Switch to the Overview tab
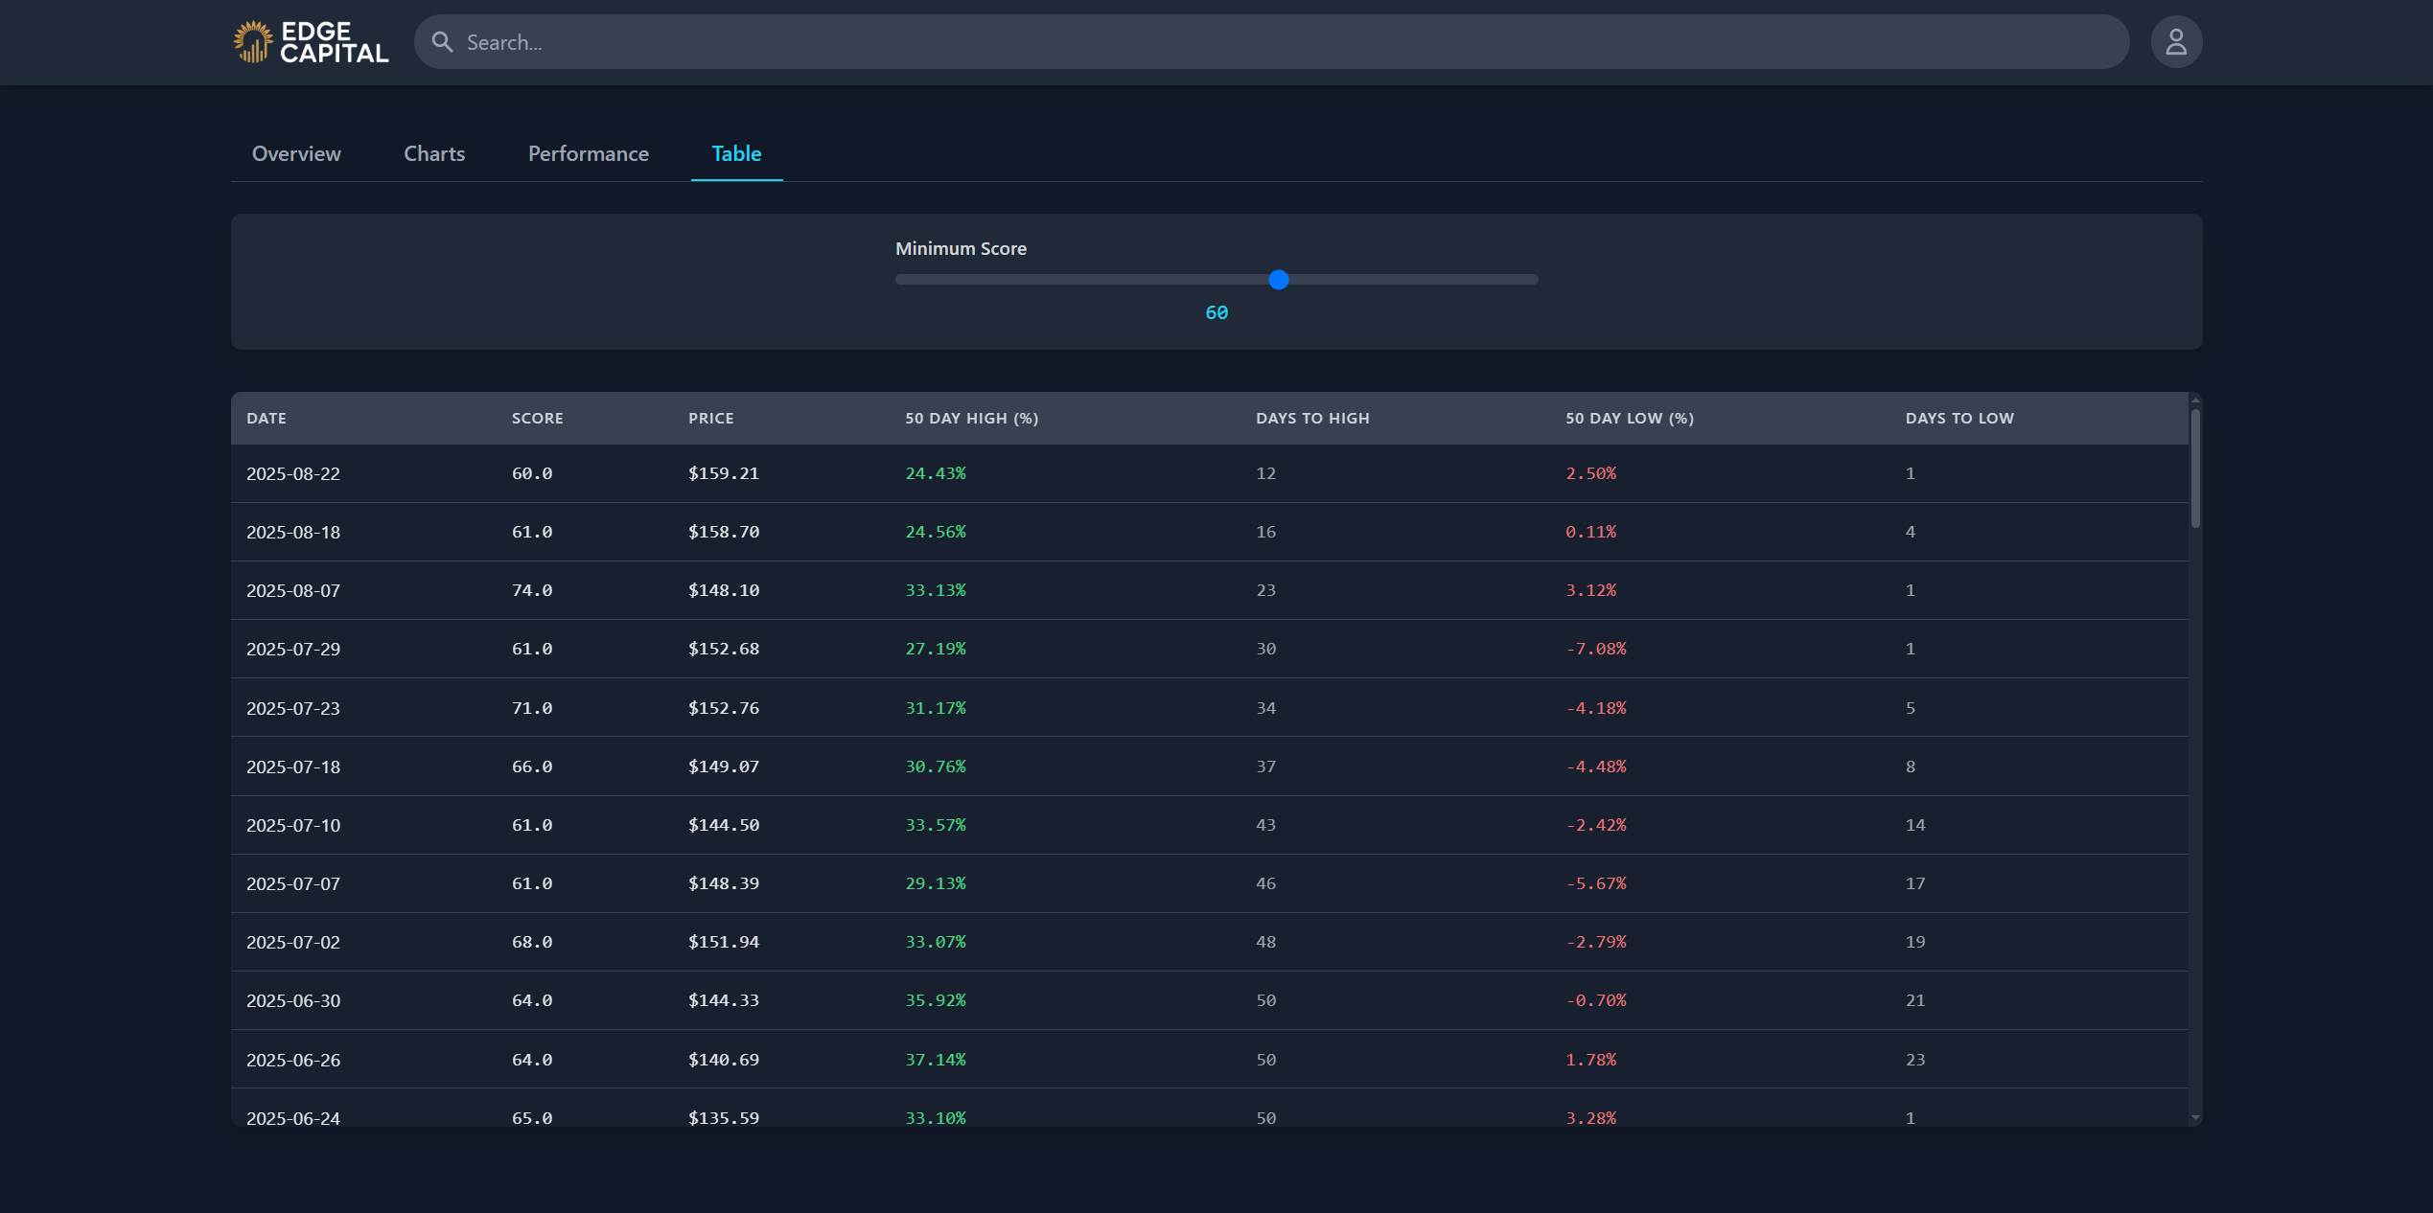The height and width of the screenshot is (1213, 2433). coord(296,153)
